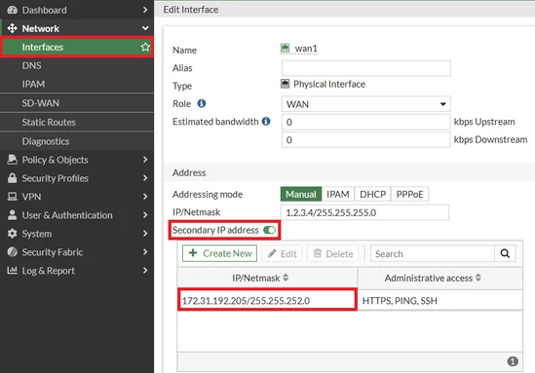Expand Log & Report chevron

(x=145, y=271)
